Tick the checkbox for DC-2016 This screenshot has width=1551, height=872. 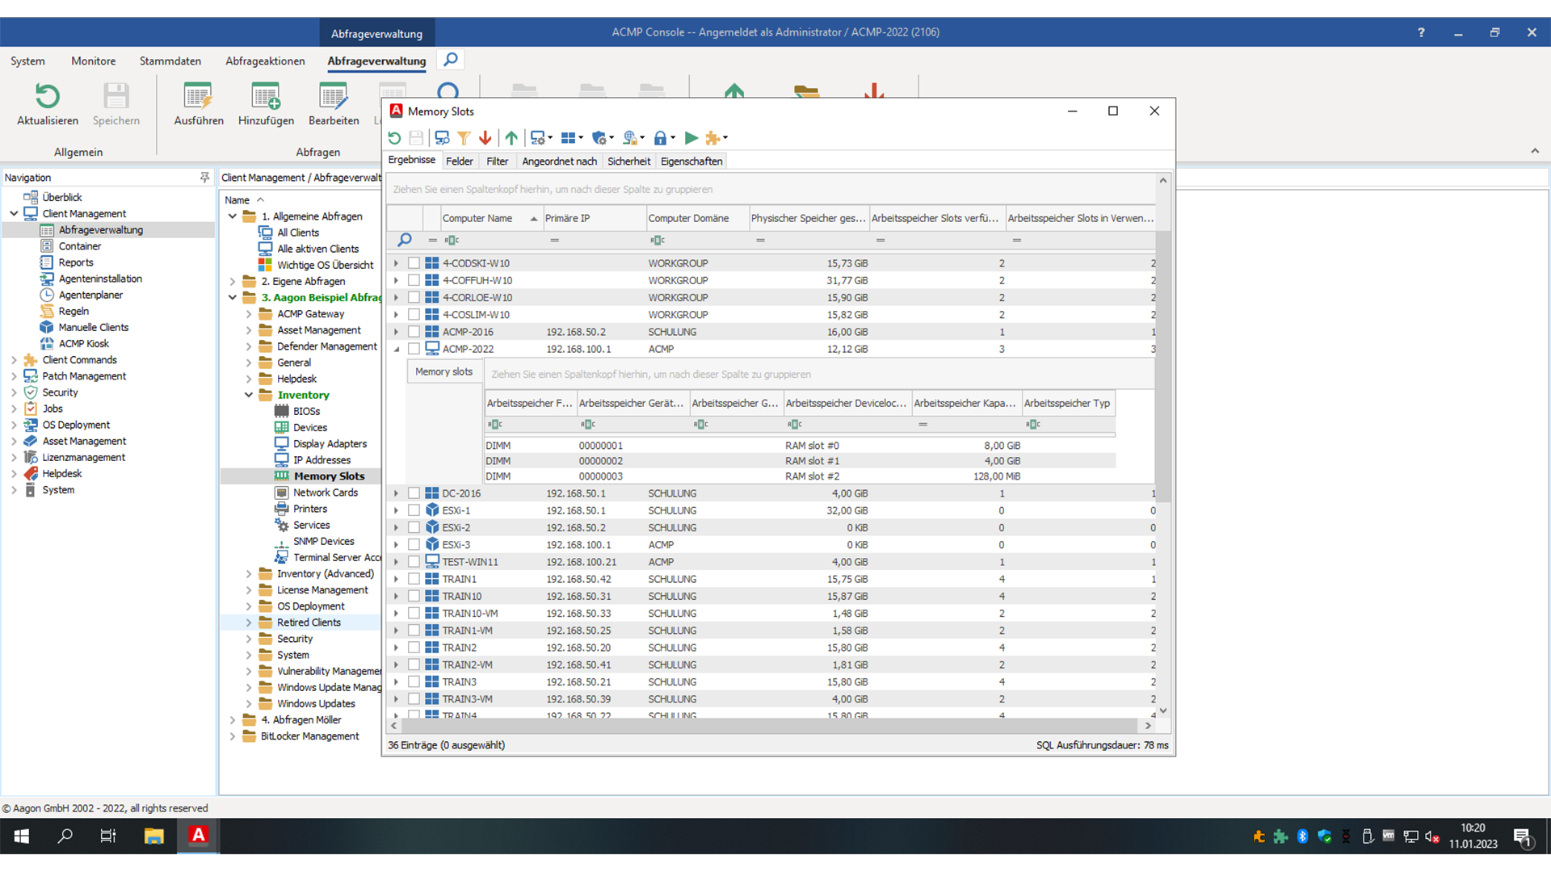414,493
